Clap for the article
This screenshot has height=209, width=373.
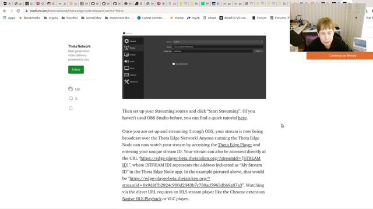click(71, 89)
